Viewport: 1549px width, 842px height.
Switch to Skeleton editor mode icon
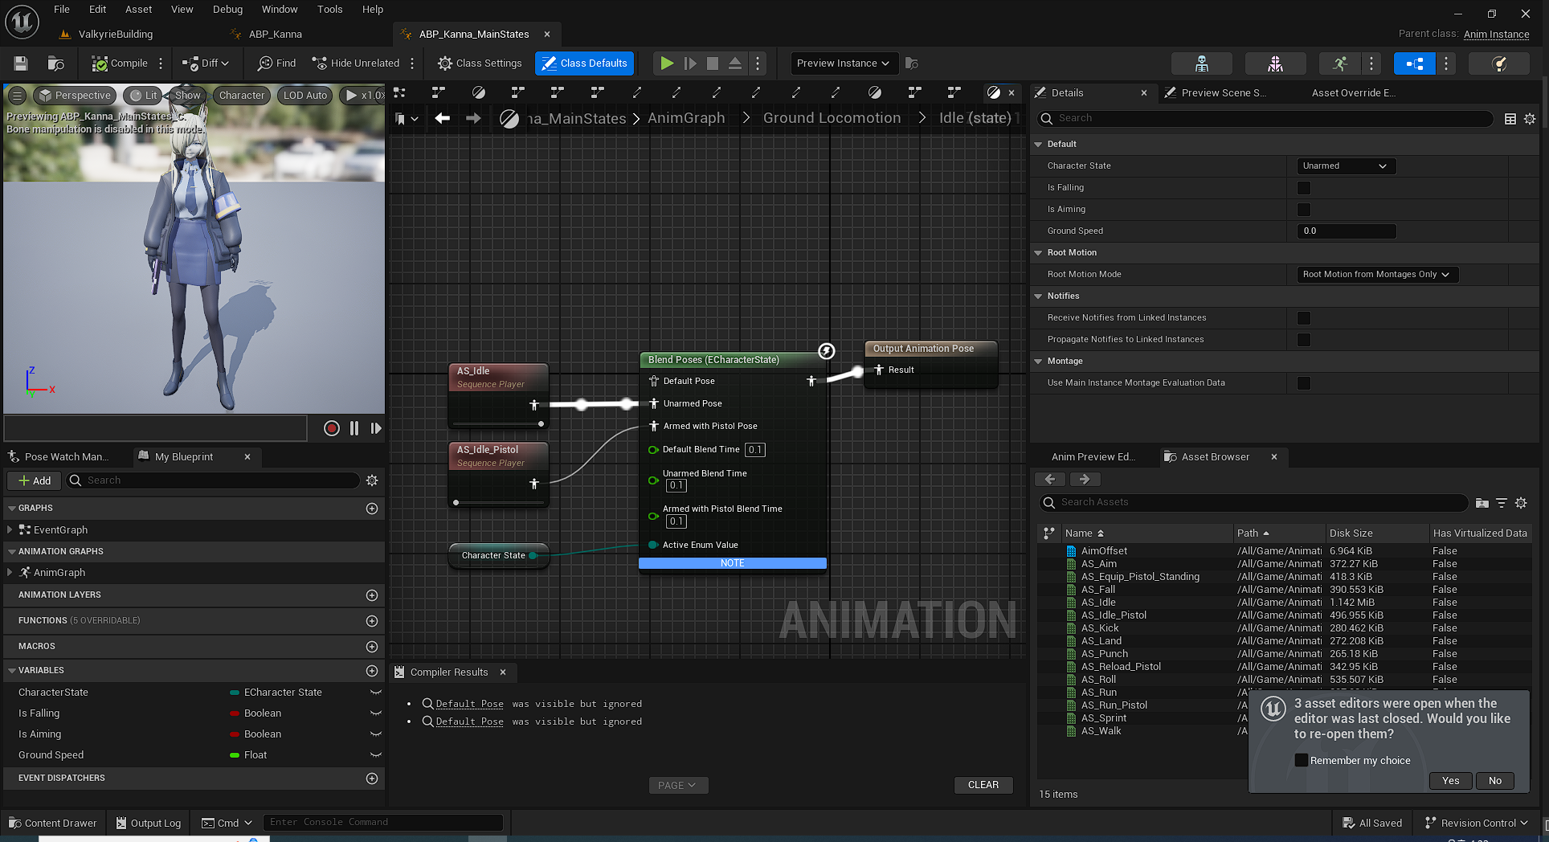[x=1202, y=63]
